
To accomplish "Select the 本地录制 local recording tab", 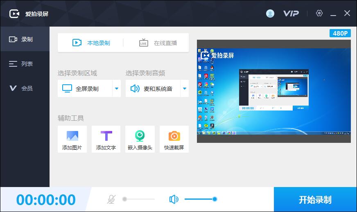I will pyautogui.click(x=91, y=43).
